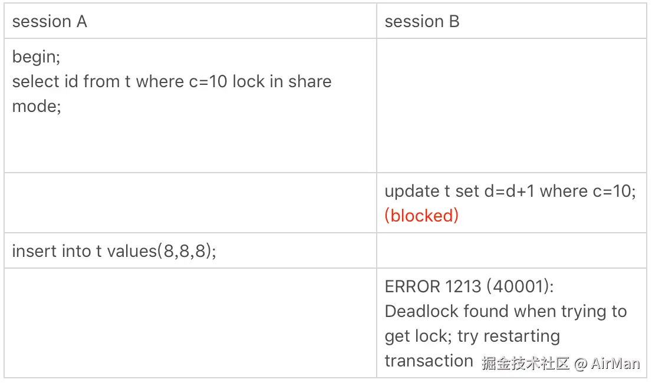Screen dimensions: 652x383
Task: Click the "Deadlock found when trying to" line
Action: coord(505,311)
